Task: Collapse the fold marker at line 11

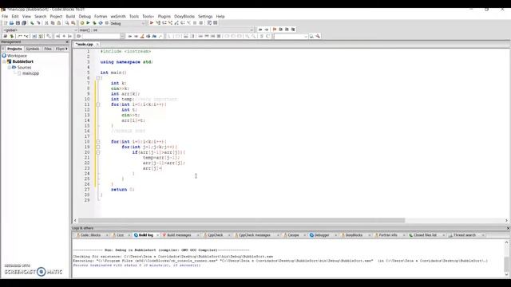Action: coord(98,104)
